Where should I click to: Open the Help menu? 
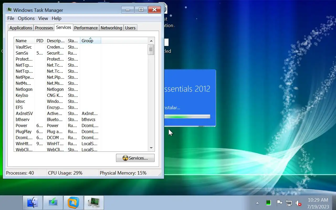pyautogui.click(x=56, y=18)
